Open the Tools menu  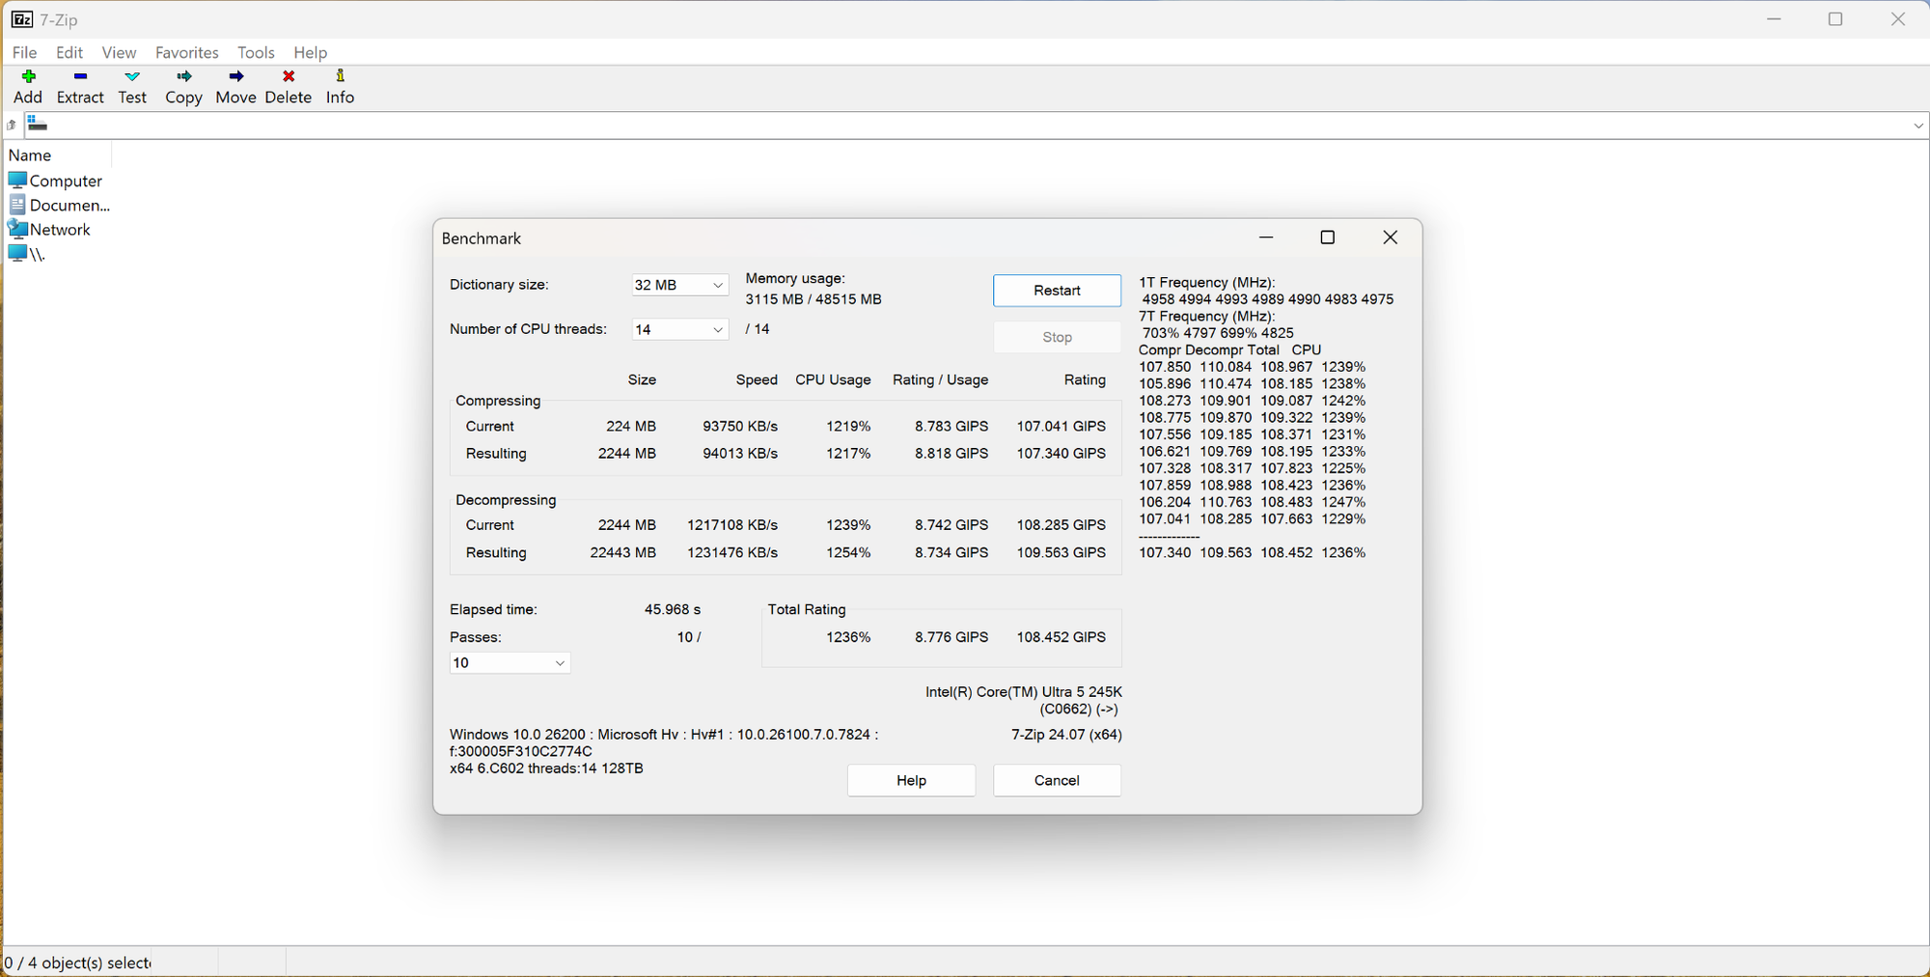[256, 52]
